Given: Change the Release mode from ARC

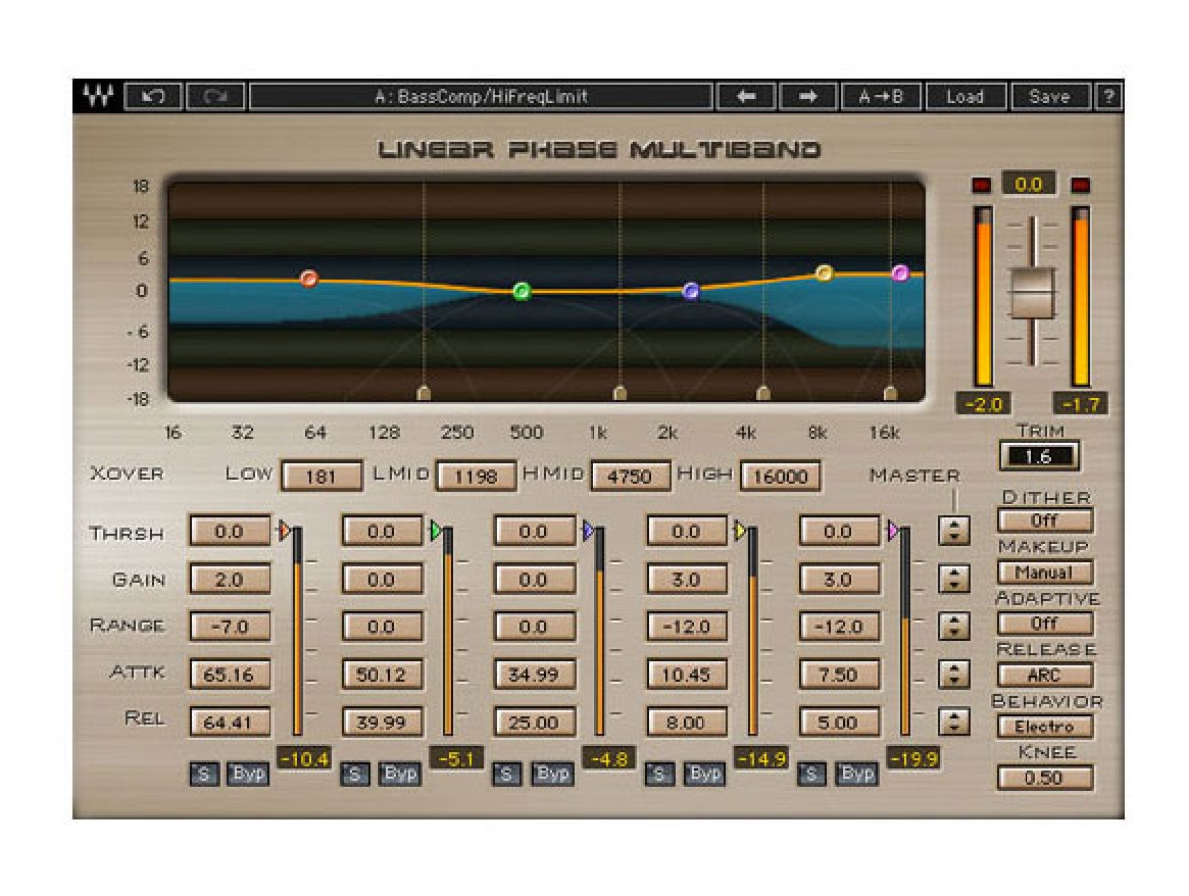Looking at the screenshot, I should 1044,676.
